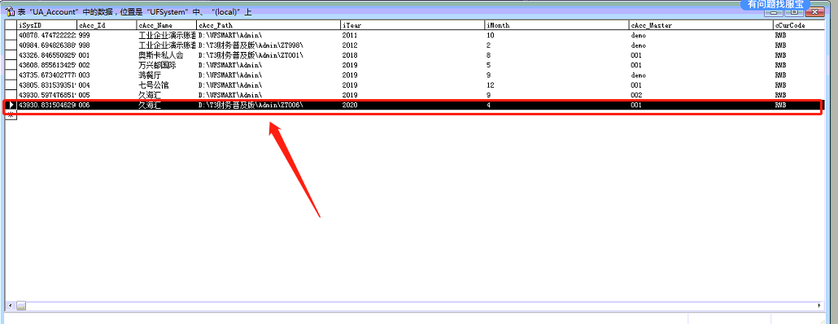Click the cAcc_Master cell 002
Viewport: 838px width, 324px height.
click(x=701, y=95)
